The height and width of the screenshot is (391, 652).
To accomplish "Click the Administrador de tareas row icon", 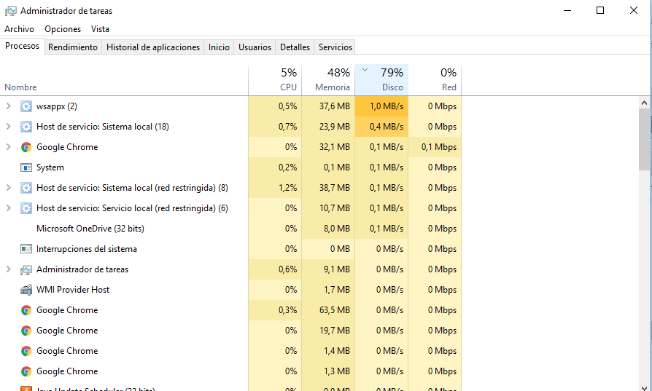I will (26, 270).
